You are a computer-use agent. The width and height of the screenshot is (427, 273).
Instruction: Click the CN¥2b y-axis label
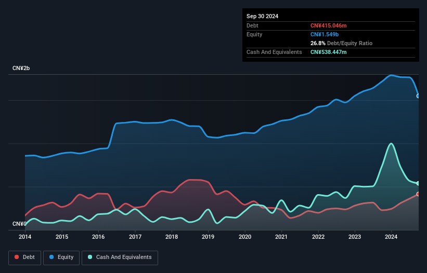coord(21,68)
